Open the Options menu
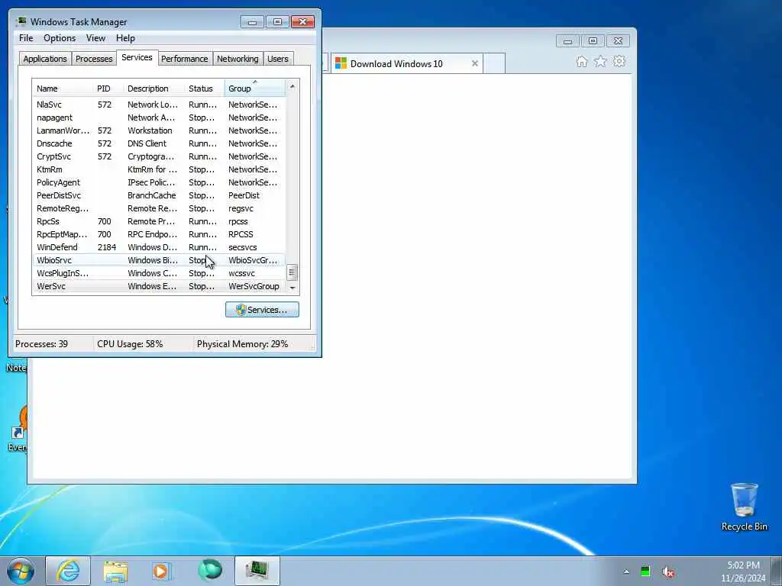The image size is (782, 586). point(60,38)
